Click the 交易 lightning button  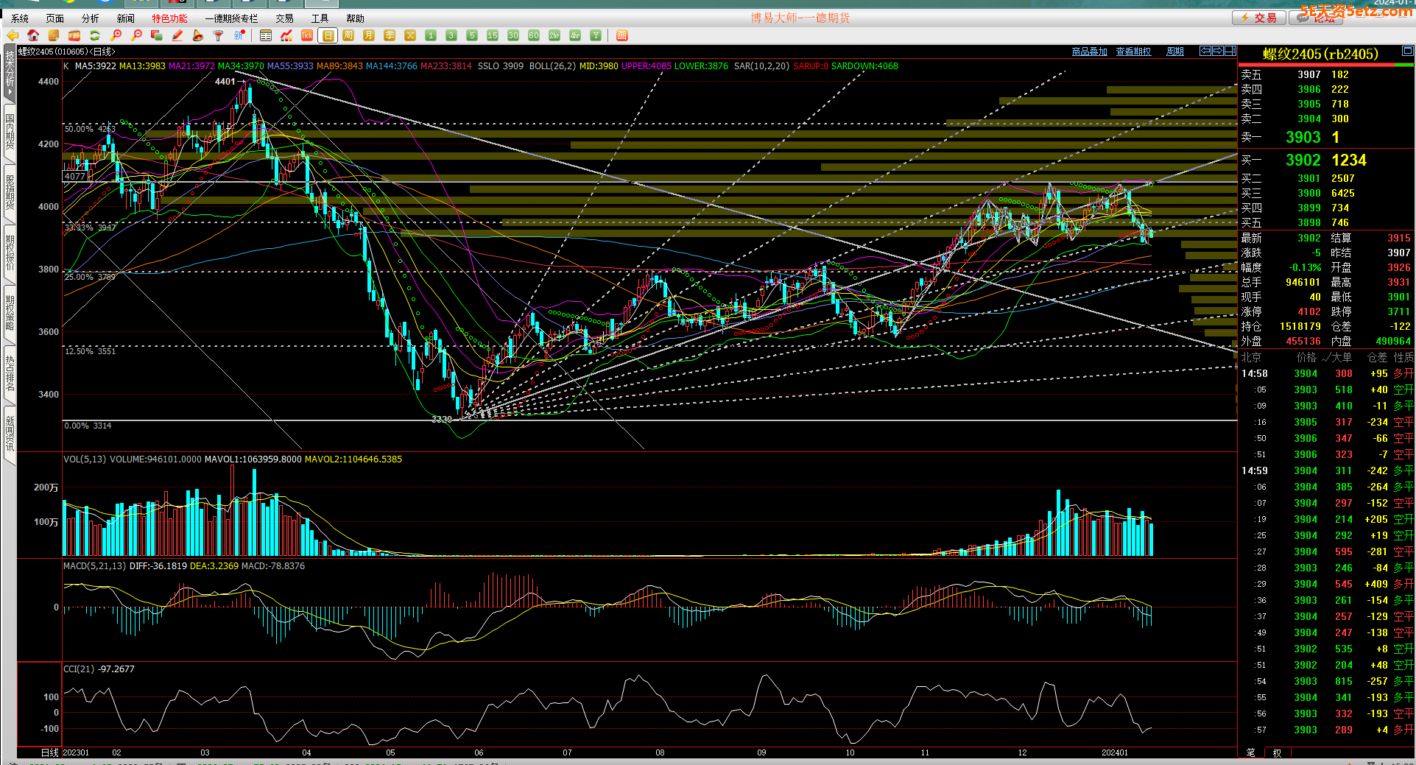1259,18
